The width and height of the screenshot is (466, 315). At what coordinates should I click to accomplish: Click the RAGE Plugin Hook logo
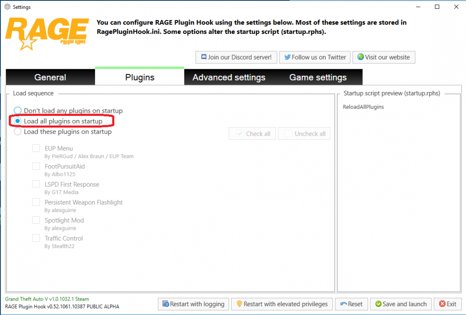point(47,34)
